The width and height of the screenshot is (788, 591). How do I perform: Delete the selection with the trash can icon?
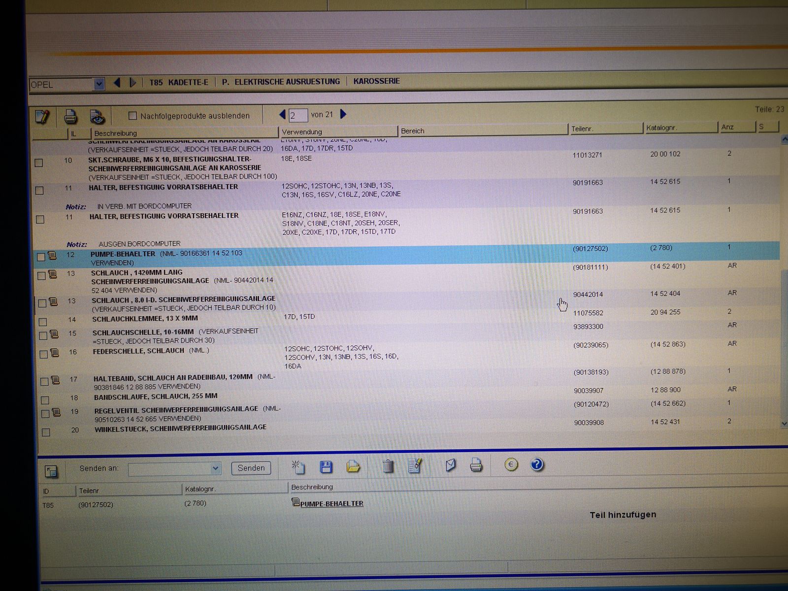point(388,466)
